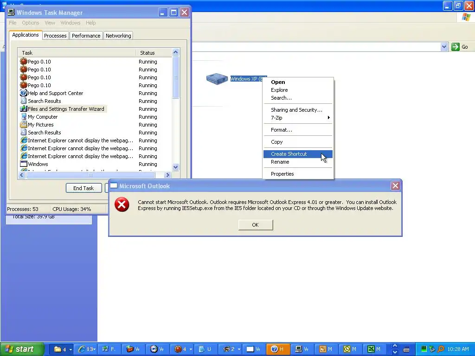
Task: Select the Help and Support Center task icon
Action: tap(23, 93)
